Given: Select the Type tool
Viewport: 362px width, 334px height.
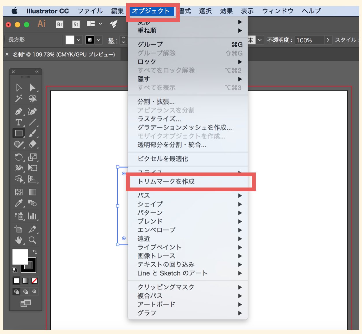Looking at the screenshot, I should [19, 123].
